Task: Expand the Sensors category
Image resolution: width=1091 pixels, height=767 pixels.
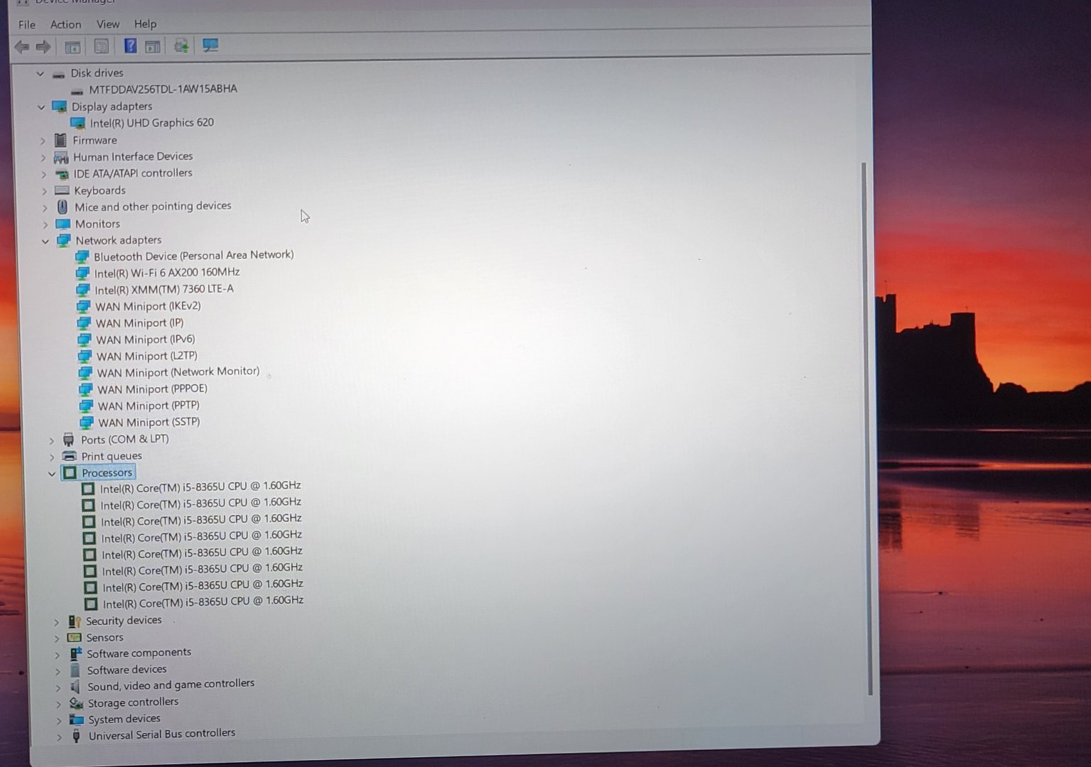Action: point(57,638)
